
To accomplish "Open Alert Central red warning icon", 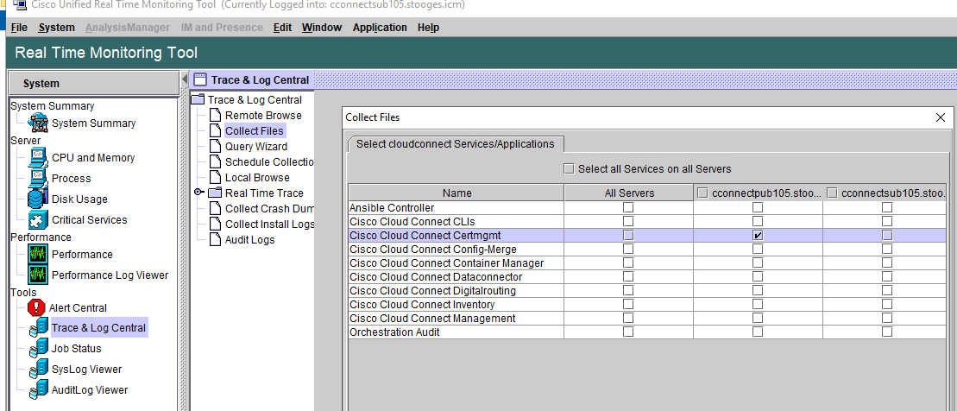I will tap(37, 307).
